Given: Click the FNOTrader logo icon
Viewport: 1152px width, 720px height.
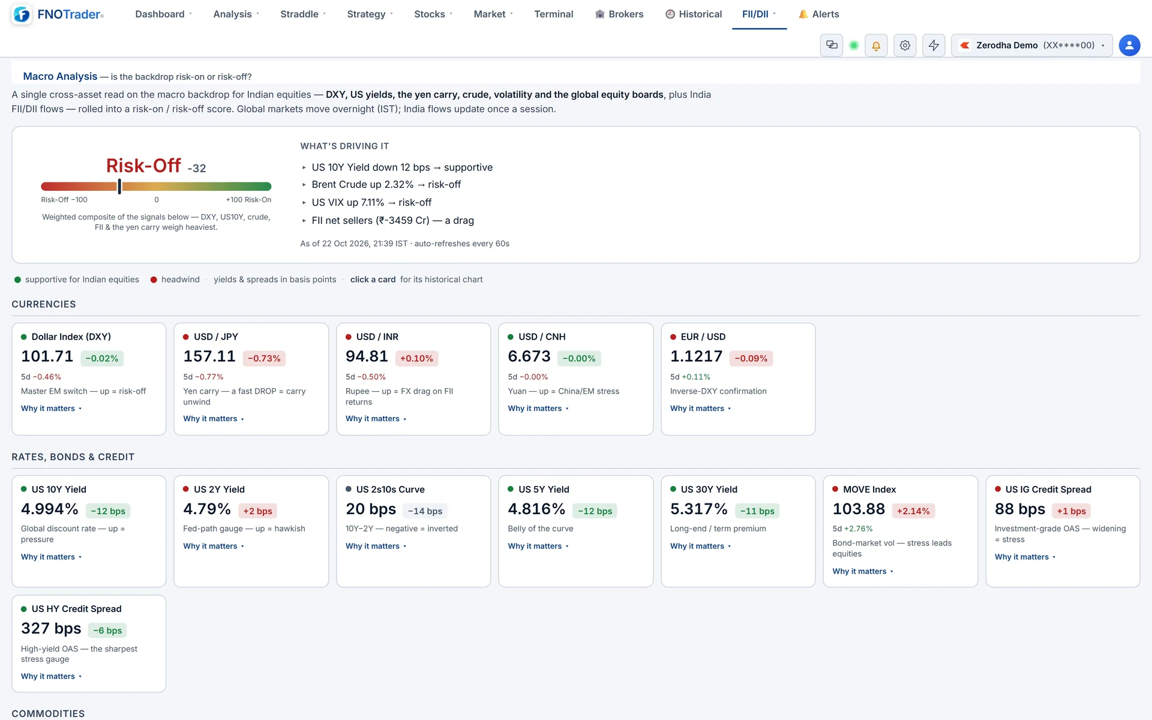Looking at the screenshot, I should click(x=22, y=14).
